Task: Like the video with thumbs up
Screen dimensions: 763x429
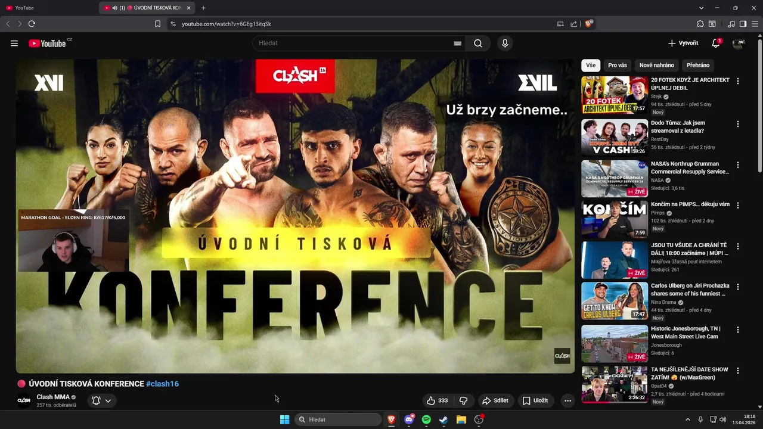Action: 438,400
